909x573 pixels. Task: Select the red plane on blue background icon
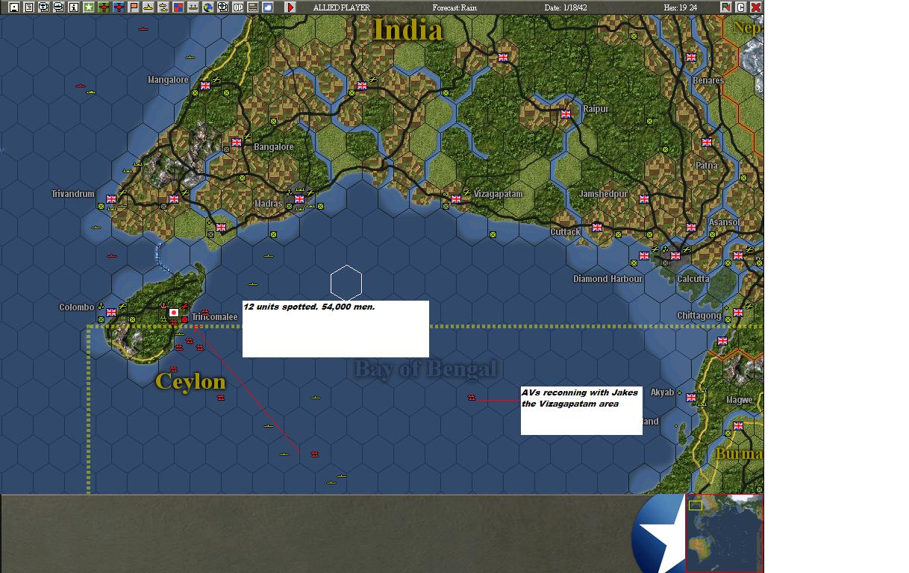point(119,7)
